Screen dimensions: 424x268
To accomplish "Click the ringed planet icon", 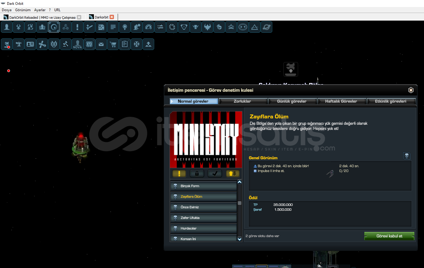I will click(x=267, y=27).
